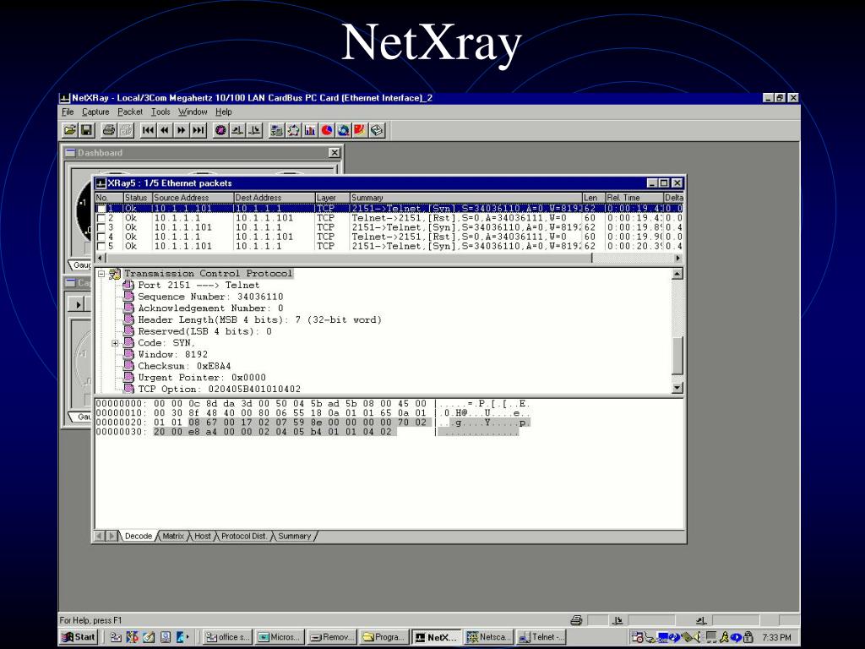Expand the Code: SYN tree node
This screenshot has height=649, width=865.
point(115,343)
